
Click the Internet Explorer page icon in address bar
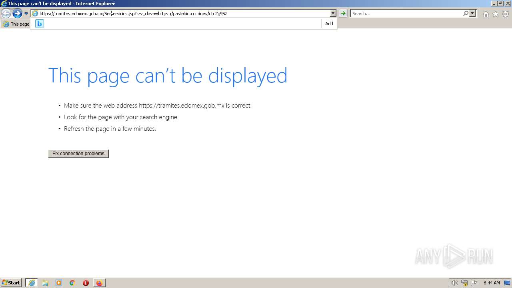[35, 14]
